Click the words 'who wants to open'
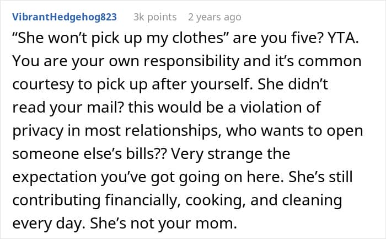This screenshot has height=239, width=386. point(294,131)
